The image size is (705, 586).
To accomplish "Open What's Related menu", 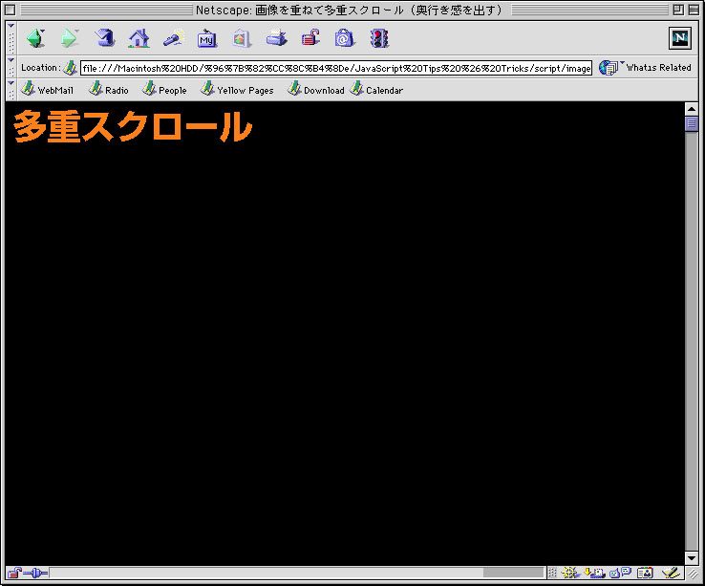I will 645,68.
